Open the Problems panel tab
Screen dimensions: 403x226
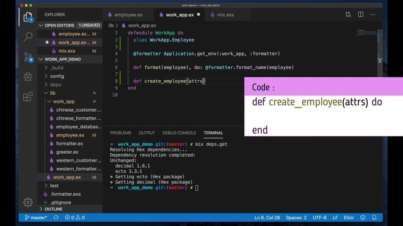[120, 132]
